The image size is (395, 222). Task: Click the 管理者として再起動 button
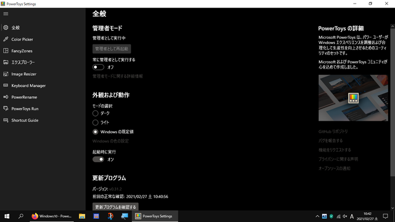112,49
